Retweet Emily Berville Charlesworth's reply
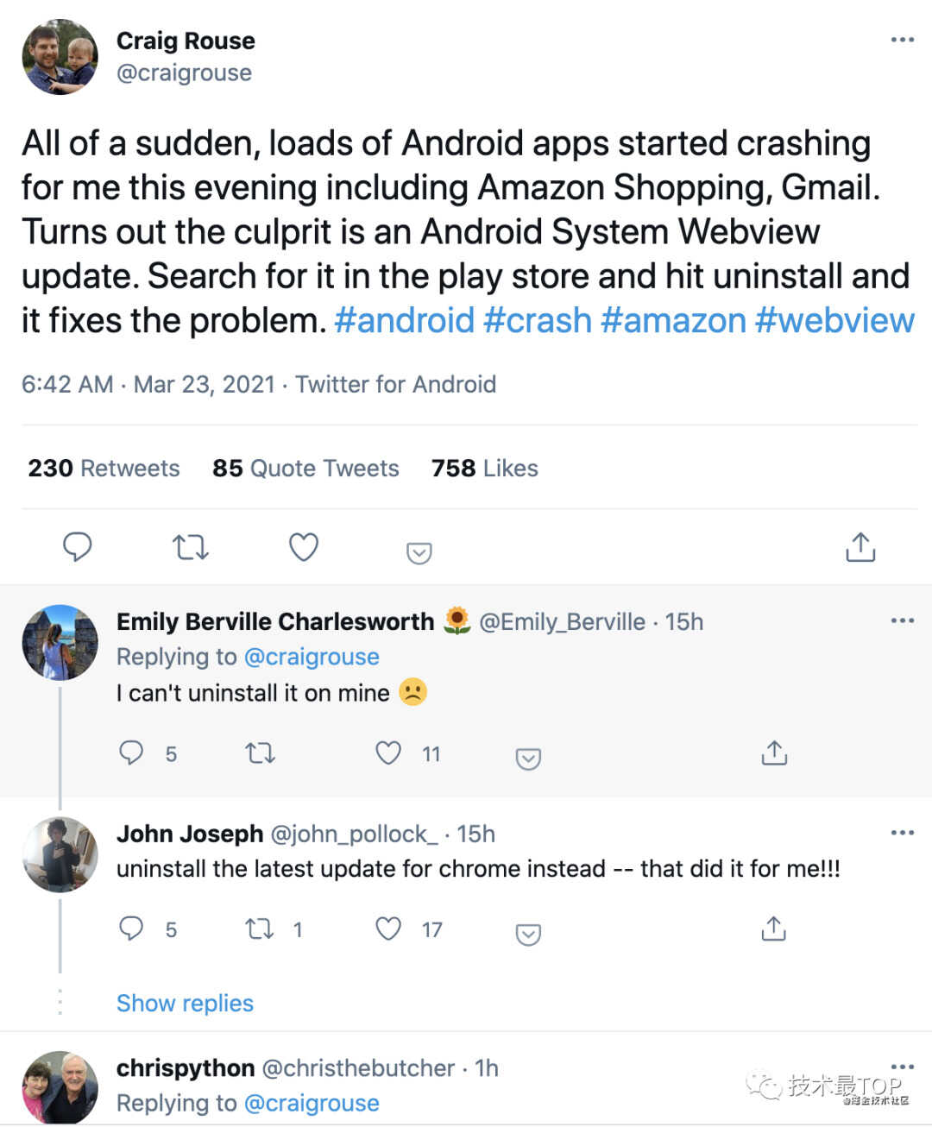932x1127 pixels. pos(260,753)
